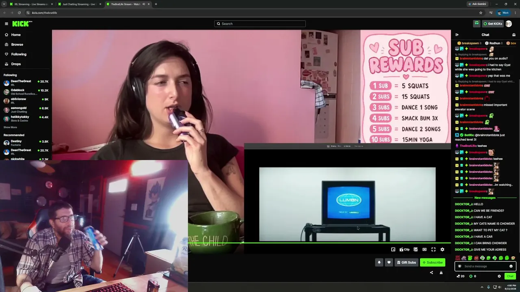Open the Chrome three-dot menu
The height and width of the screenshot is (292, 520).
[515, 13]
